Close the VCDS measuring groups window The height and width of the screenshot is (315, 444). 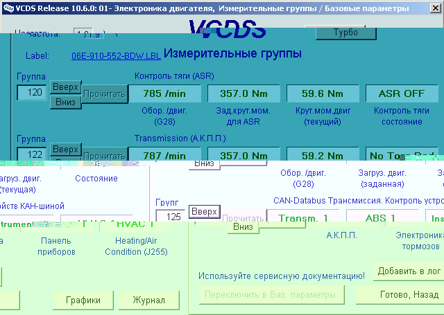[x=435, y=8]
